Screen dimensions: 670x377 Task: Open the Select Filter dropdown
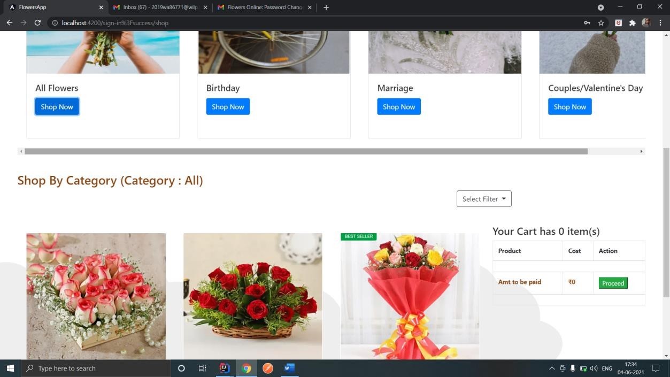(483, 198)
